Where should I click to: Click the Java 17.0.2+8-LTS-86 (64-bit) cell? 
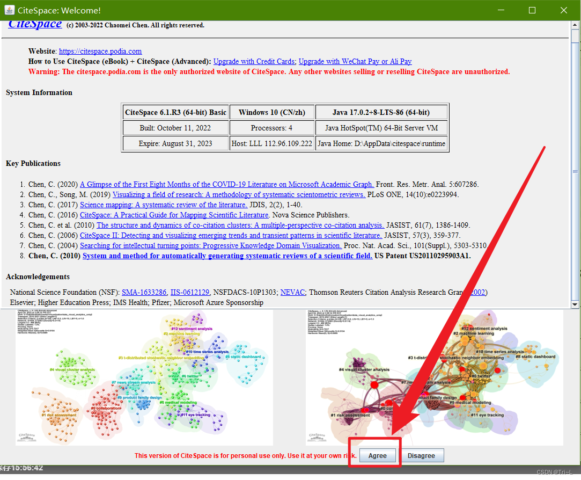point(381,112)
